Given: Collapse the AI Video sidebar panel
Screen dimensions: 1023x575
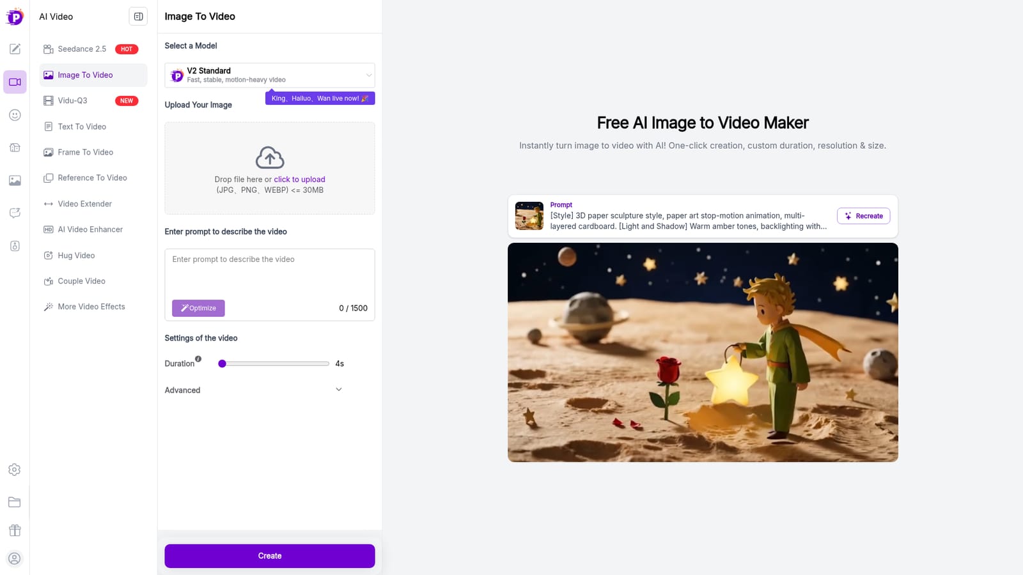Looking at the screenshot, I should tap(138, 17).
